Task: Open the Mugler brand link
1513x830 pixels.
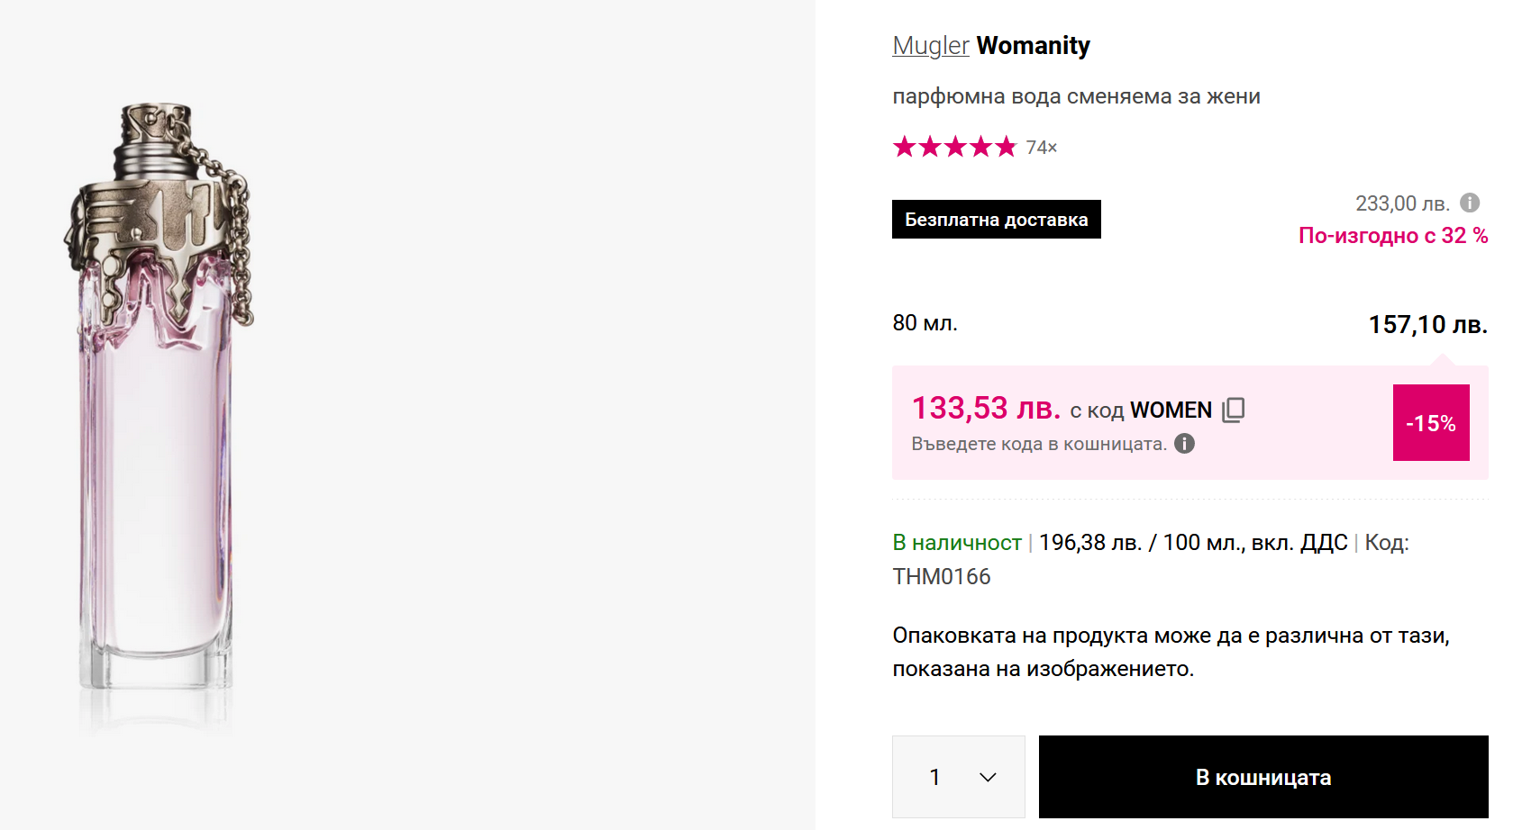Action: click(x=930, y=46)
